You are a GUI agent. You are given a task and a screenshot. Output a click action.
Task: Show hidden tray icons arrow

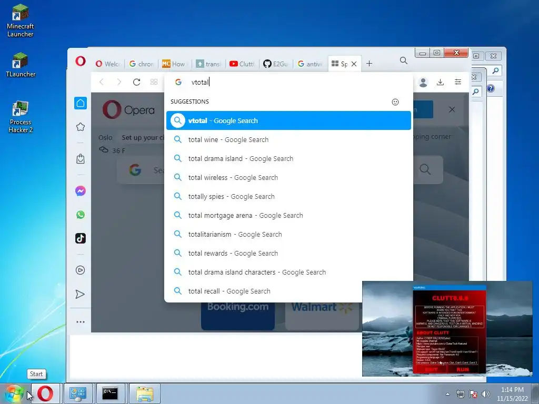447,394
